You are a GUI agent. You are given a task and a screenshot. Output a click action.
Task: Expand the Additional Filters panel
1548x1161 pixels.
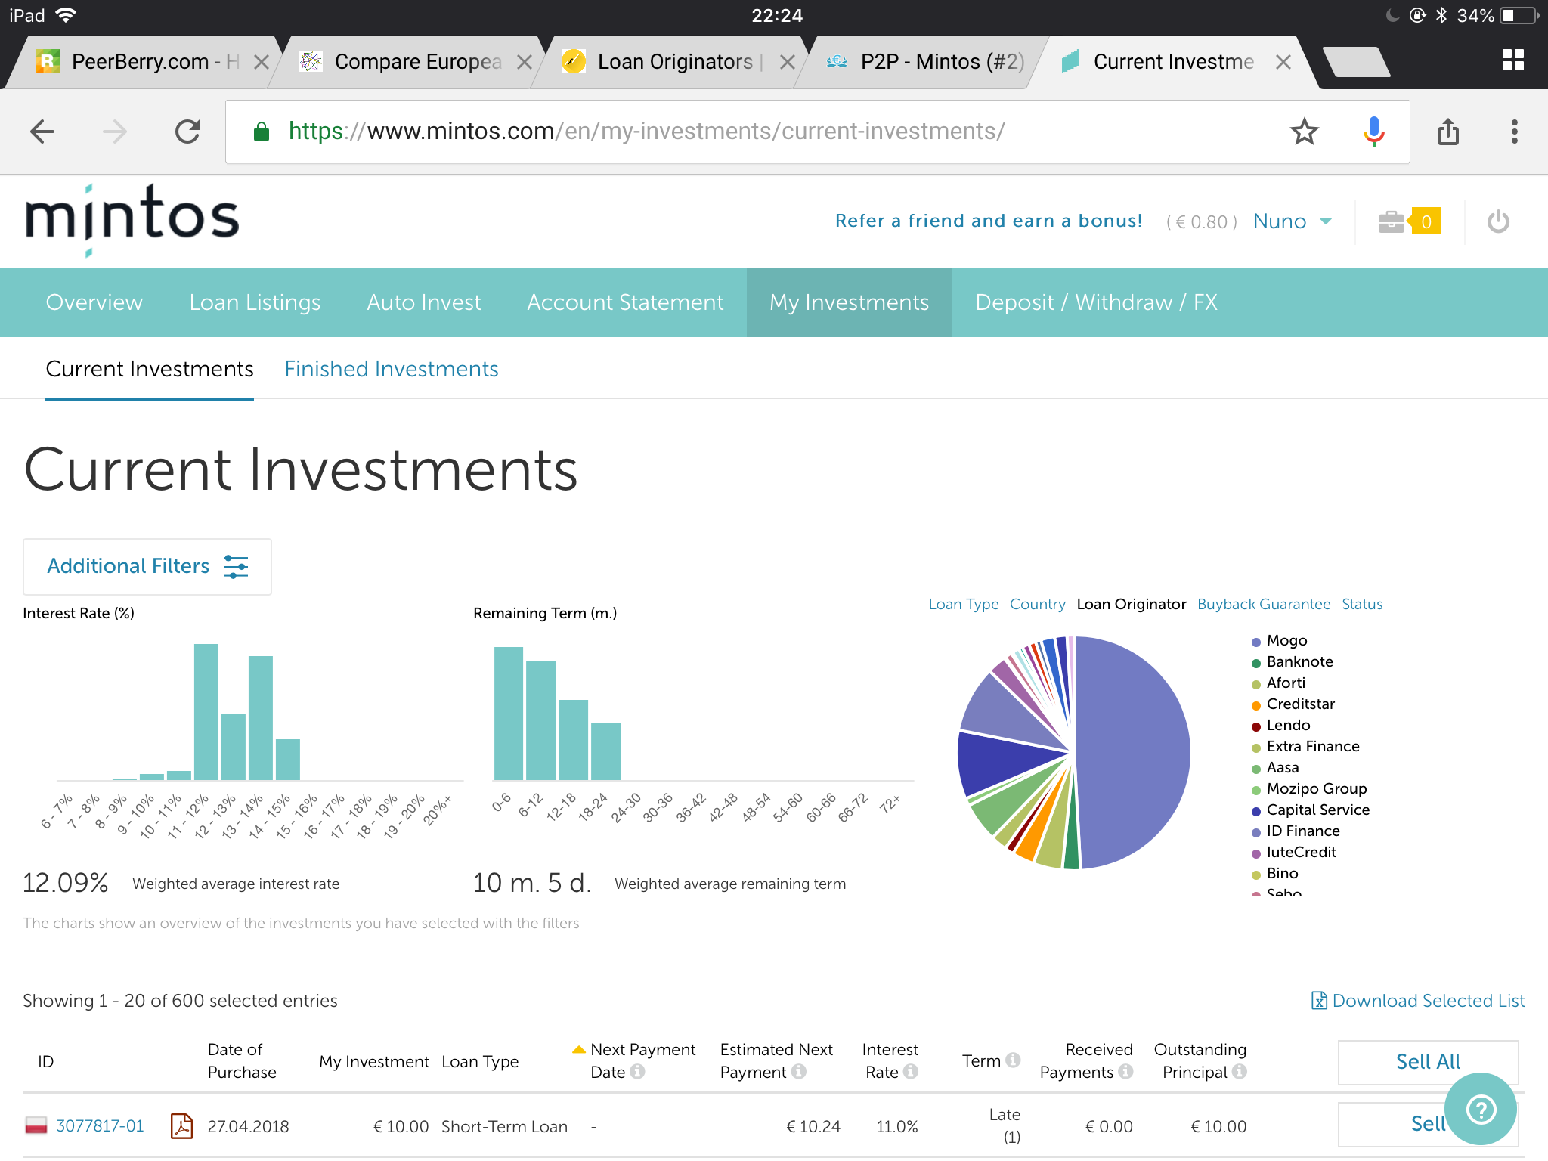(147, 566)
